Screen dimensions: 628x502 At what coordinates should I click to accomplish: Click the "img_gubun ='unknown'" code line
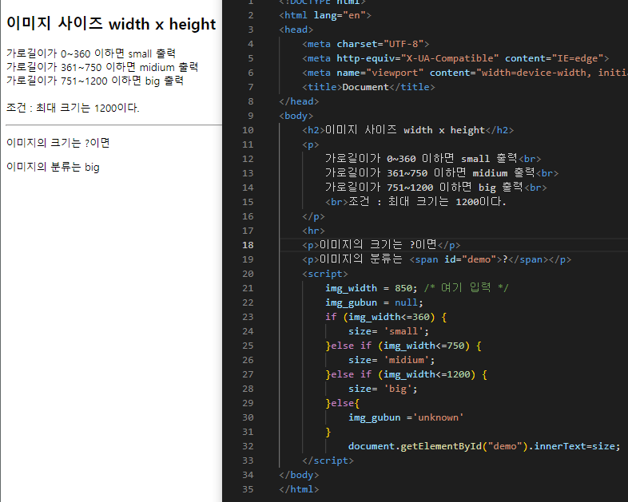click(406, 418)
